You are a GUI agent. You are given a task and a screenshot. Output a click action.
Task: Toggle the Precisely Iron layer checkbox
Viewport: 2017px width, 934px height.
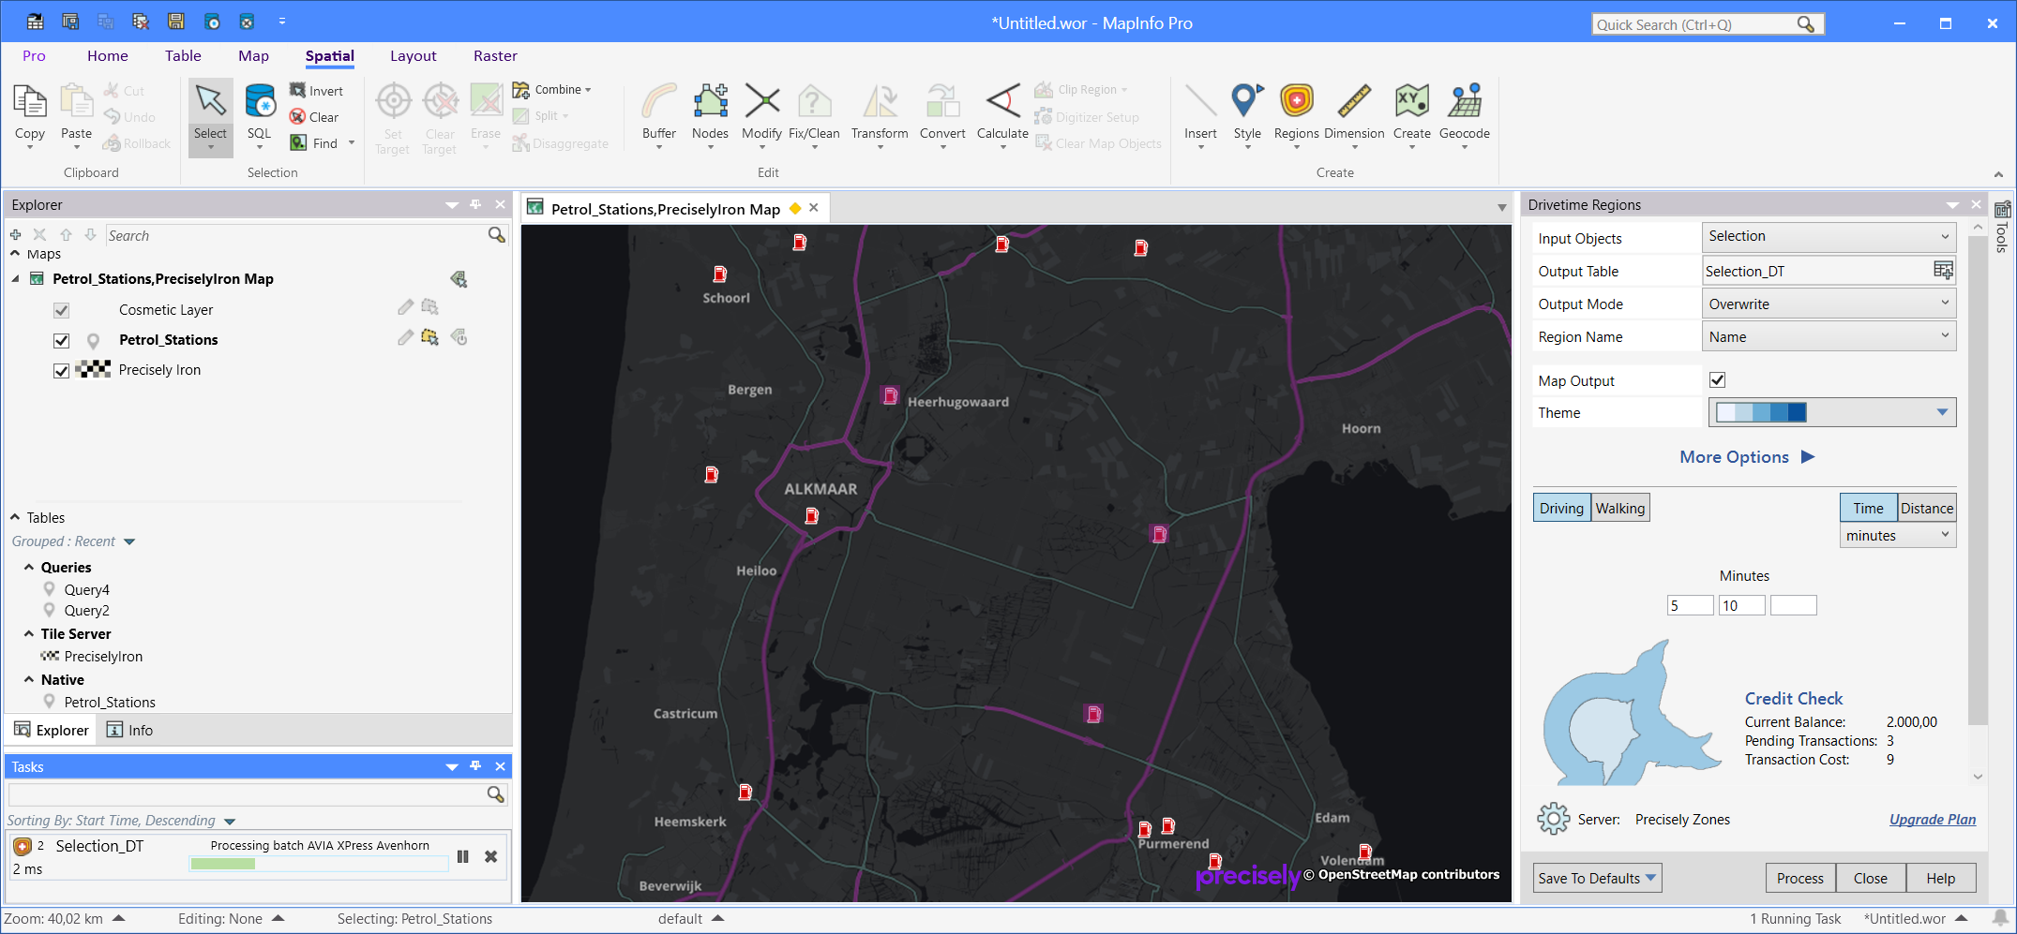click(x=62, y=370)
